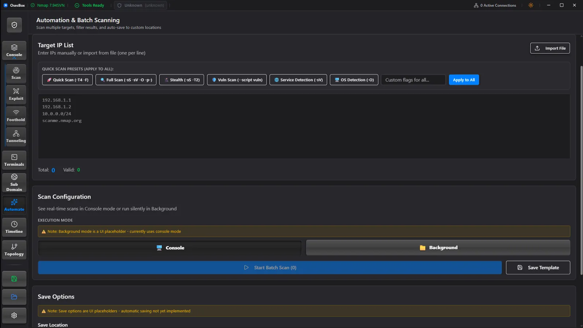Click the QUICK SCAN PRESETS label
Viewport: 583px width, 328px height.
[78, 69]
